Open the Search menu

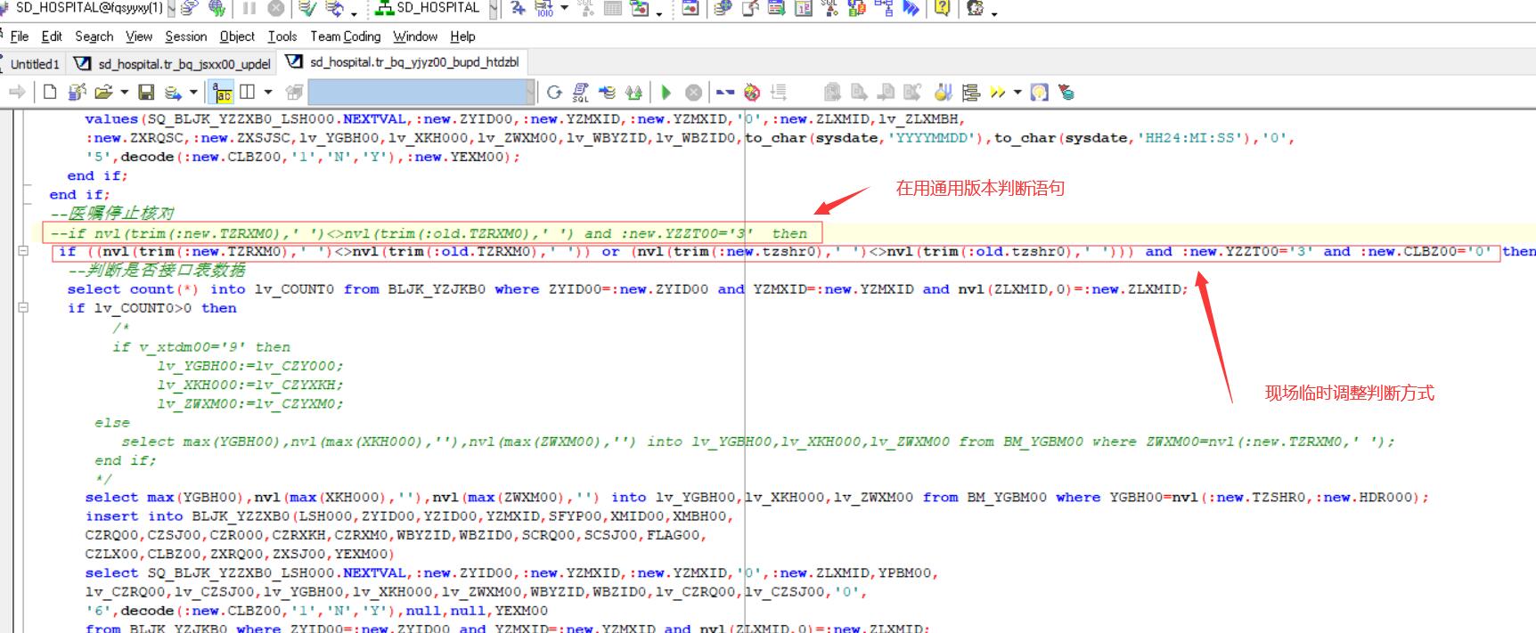pyautogui.click(x=94, y=37)
